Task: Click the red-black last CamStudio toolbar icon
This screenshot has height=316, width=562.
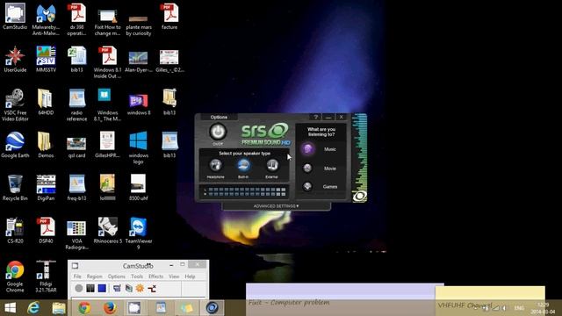Action: coord(152,288)
